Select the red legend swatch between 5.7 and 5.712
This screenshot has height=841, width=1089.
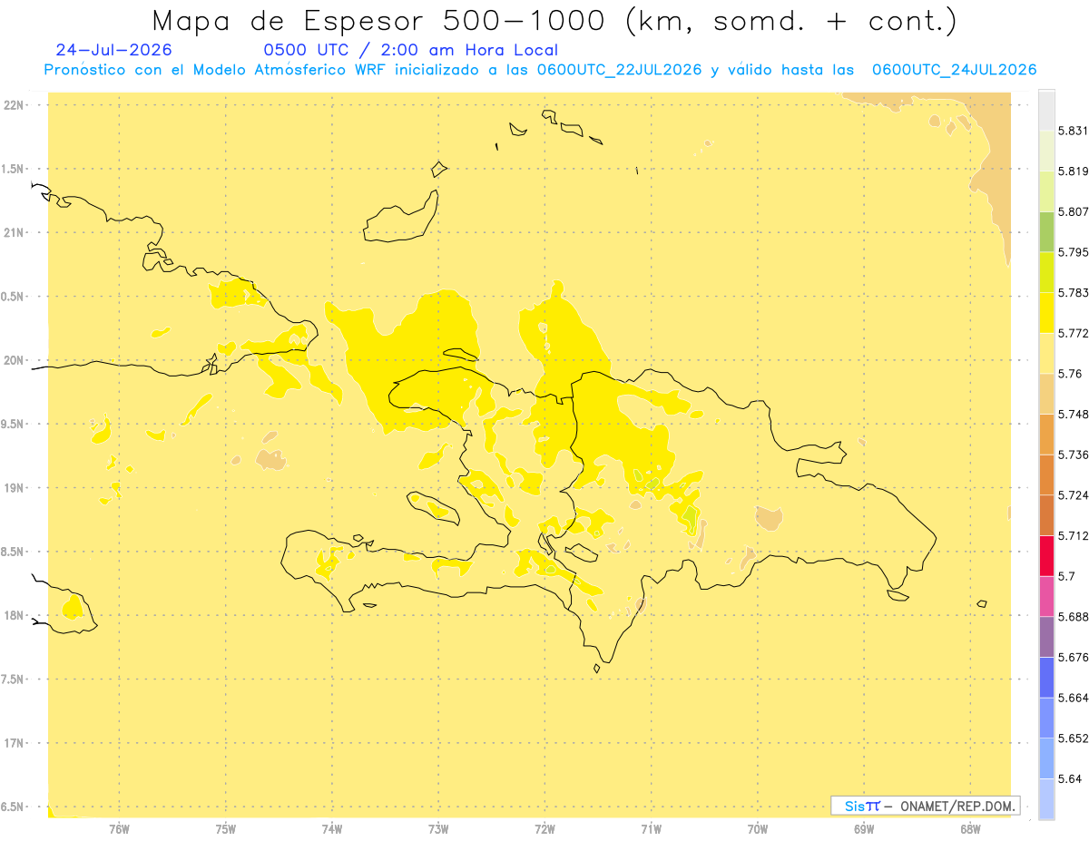tap(1046, 555)
